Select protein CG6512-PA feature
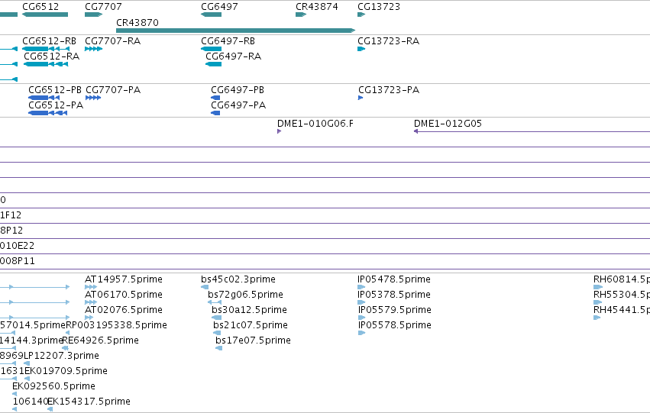650x413 pixels. (47, 113)
